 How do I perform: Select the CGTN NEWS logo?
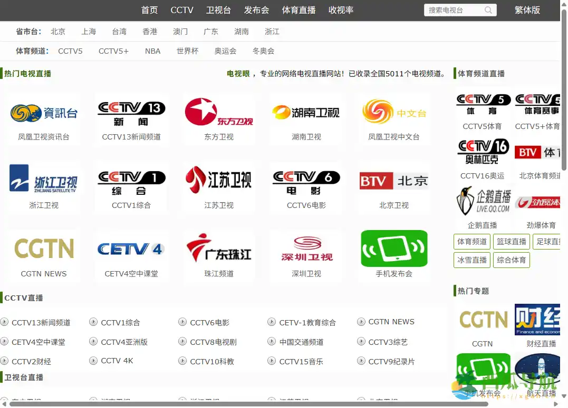point(44,248)
